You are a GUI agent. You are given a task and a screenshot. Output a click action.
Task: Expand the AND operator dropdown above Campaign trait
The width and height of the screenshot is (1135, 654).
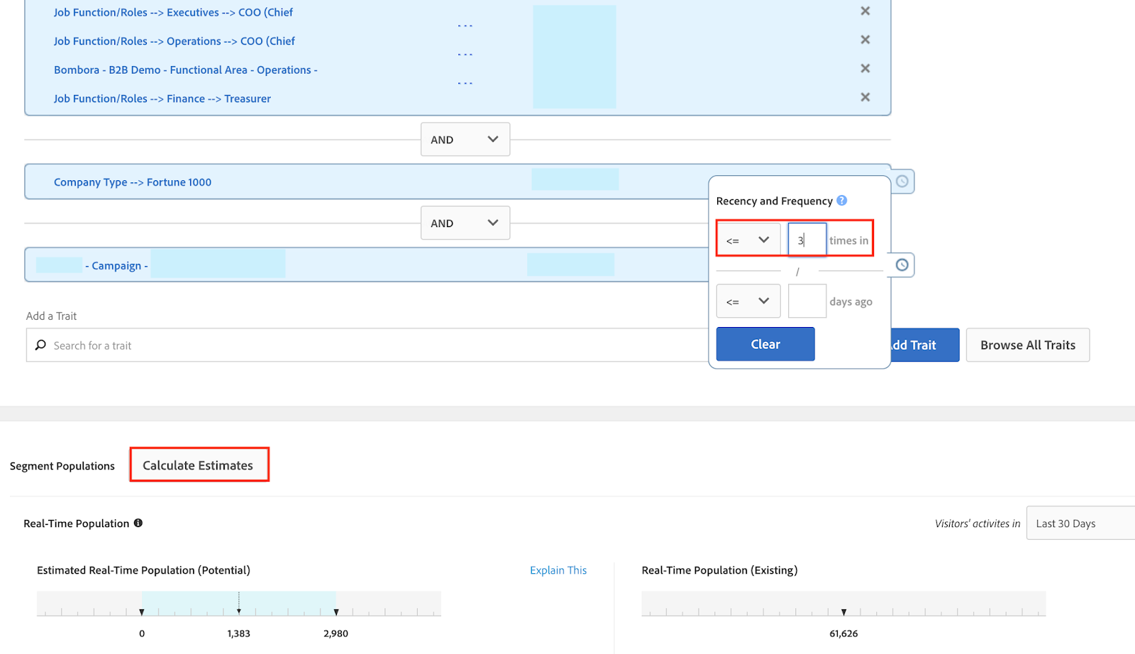(465, 223)
